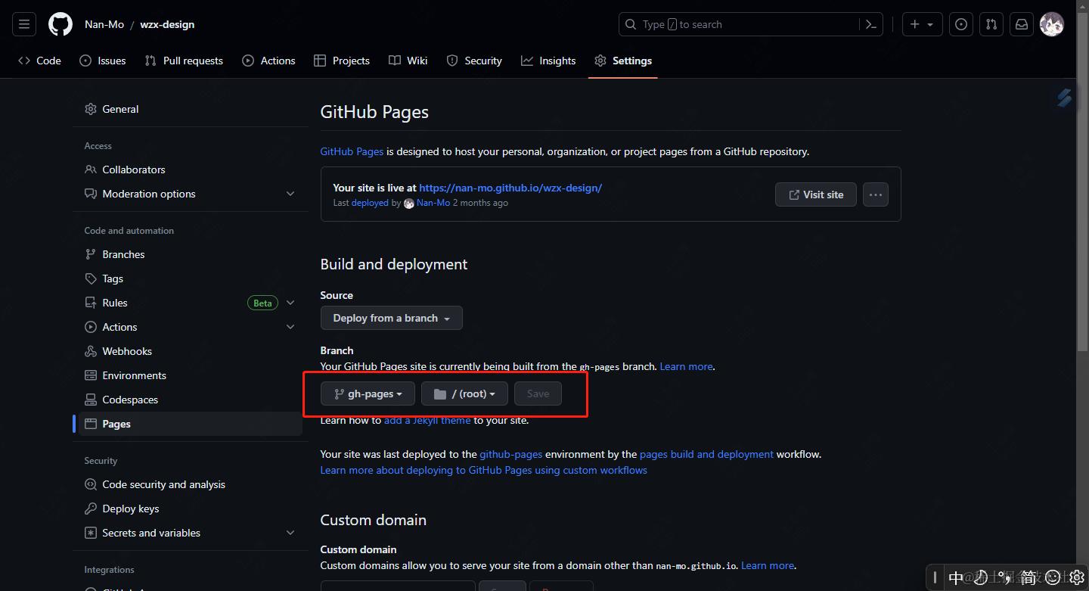1089x591 pixels.
Task: Switch to the Security tab
Action: click(474, 61)
